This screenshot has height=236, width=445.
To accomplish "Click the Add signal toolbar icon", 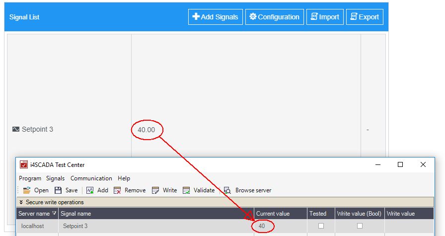I will (x=90, y=190).
